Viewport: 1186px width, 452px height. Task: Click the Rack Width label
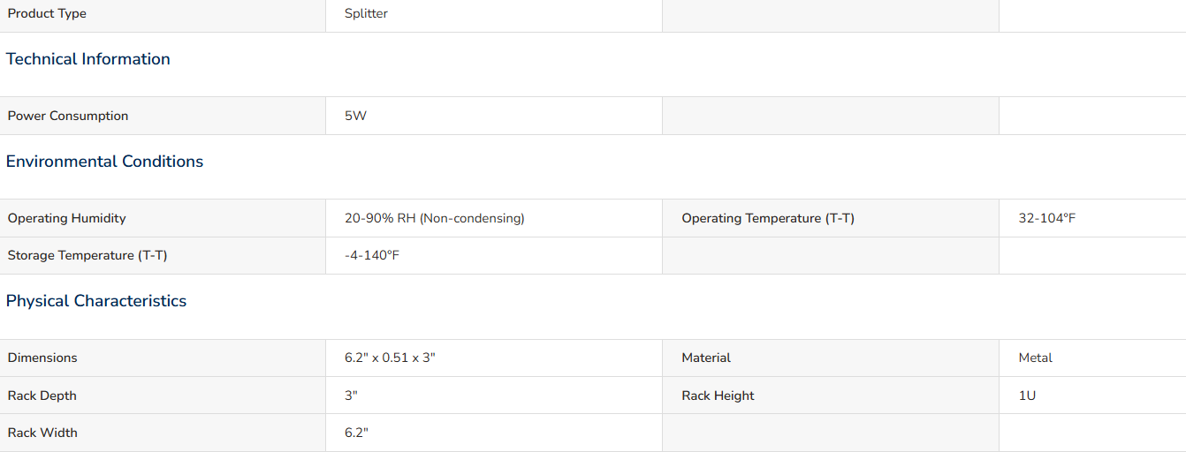[x=42, y=433]
